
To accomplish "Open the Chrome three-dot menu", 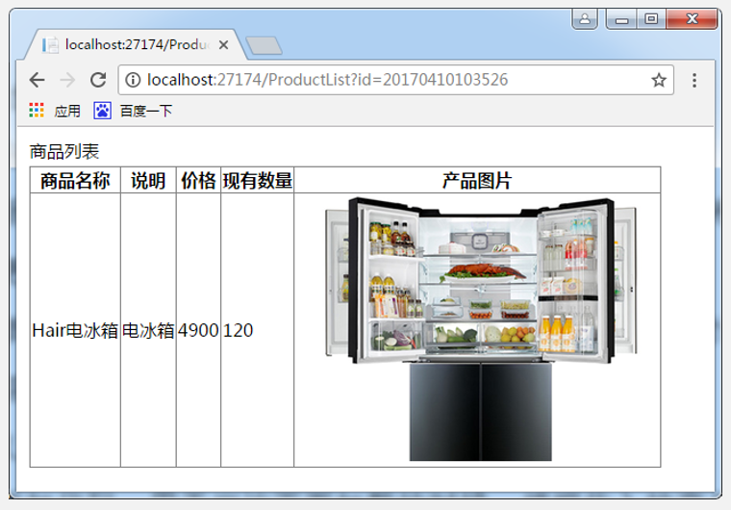I will click(694, 80).
